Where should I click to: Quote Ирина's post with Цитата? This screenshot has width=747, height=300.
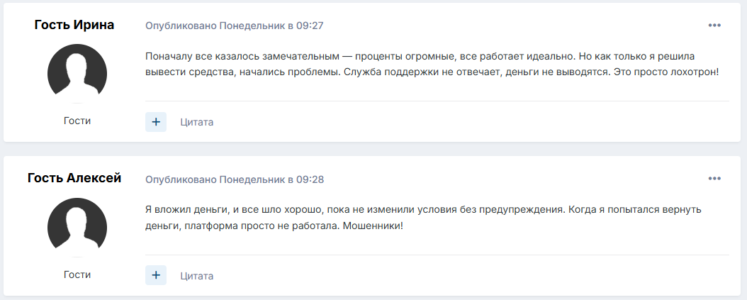(x=196, y=122)
